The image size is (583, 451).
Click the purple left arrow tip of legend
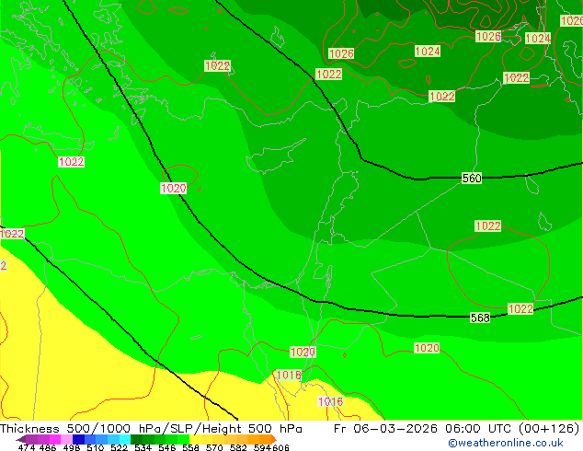(21, 439)
